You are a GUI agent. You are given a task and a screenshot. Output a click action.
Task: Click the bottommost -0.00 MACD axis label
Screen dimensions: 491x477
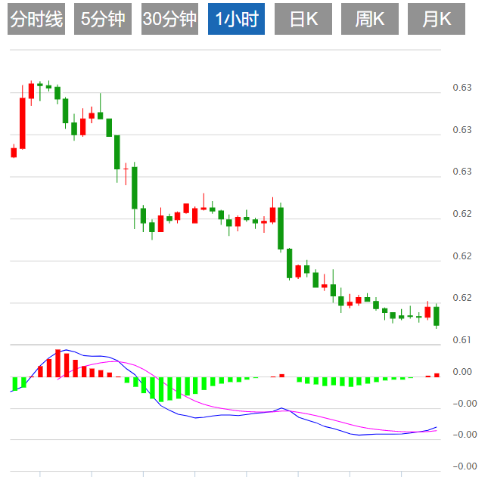pos(465,466)
